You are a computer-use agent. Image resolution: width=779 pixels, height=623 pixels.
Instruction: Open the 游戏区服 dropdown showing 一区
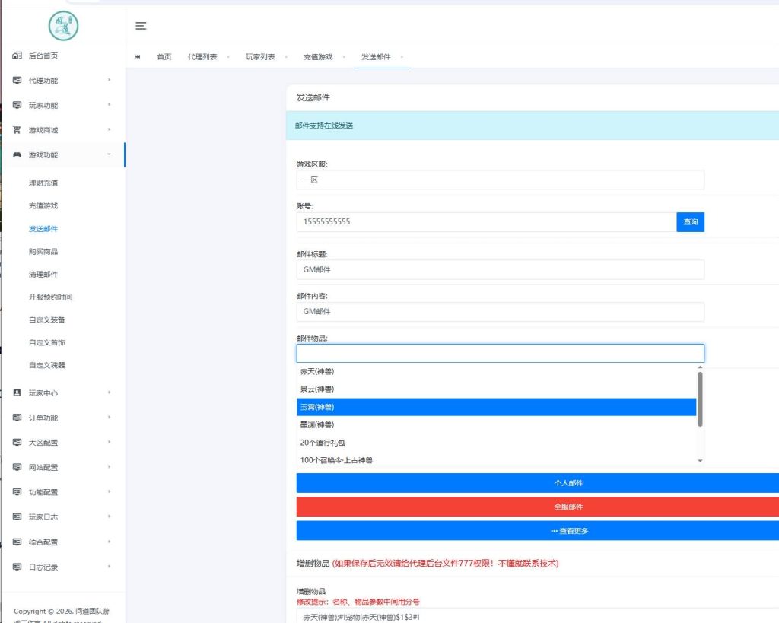[501, 180]
